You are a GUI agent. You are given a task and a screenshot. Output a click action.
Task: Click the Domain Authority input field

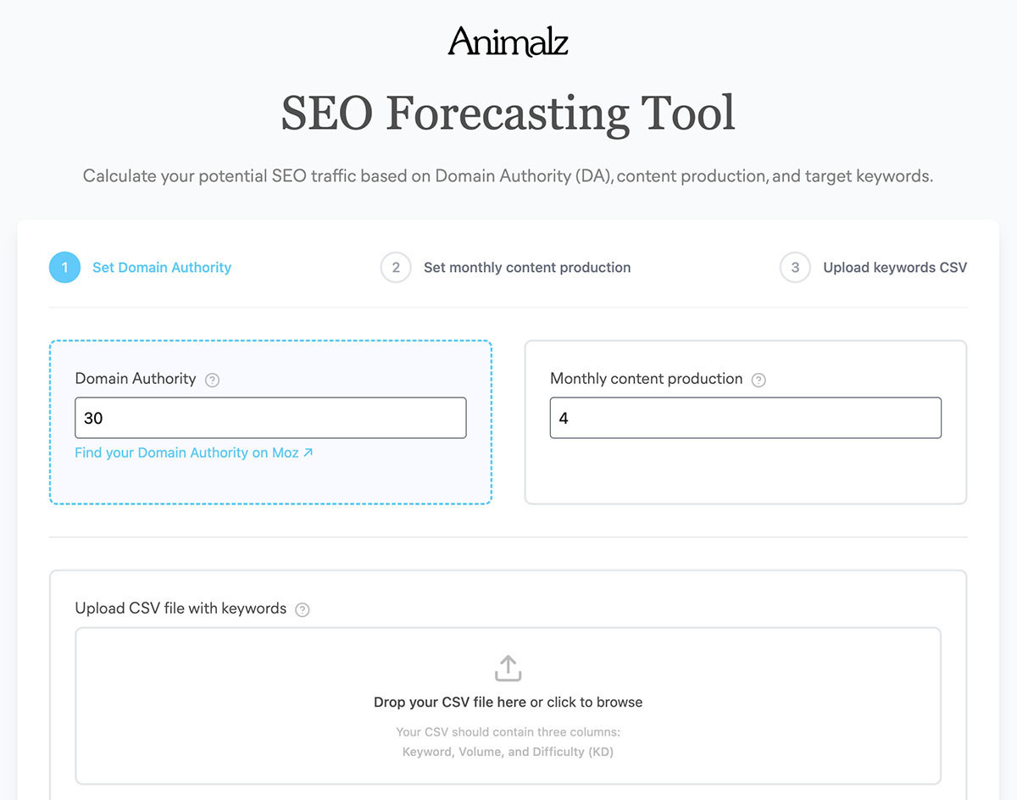coord(270,418)
